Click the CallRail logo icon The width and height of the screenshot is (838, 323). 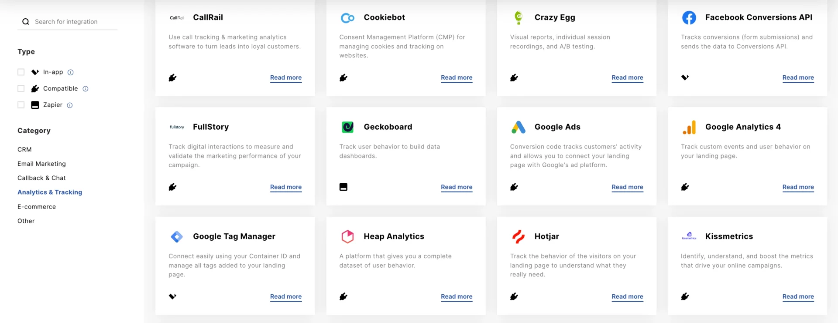tap(177, 18)
